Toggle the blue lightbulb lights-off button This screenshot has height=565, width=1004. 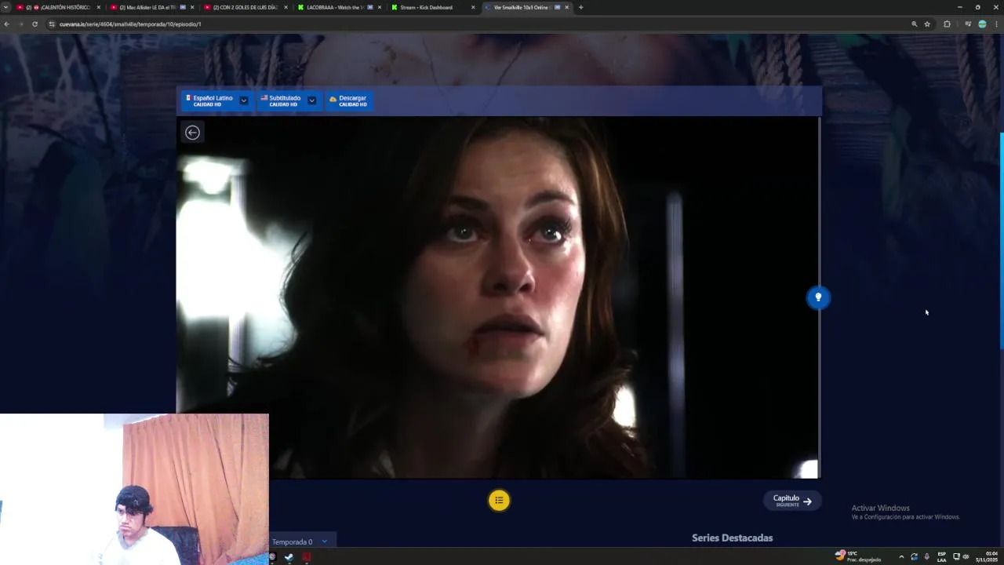point(818,297)
